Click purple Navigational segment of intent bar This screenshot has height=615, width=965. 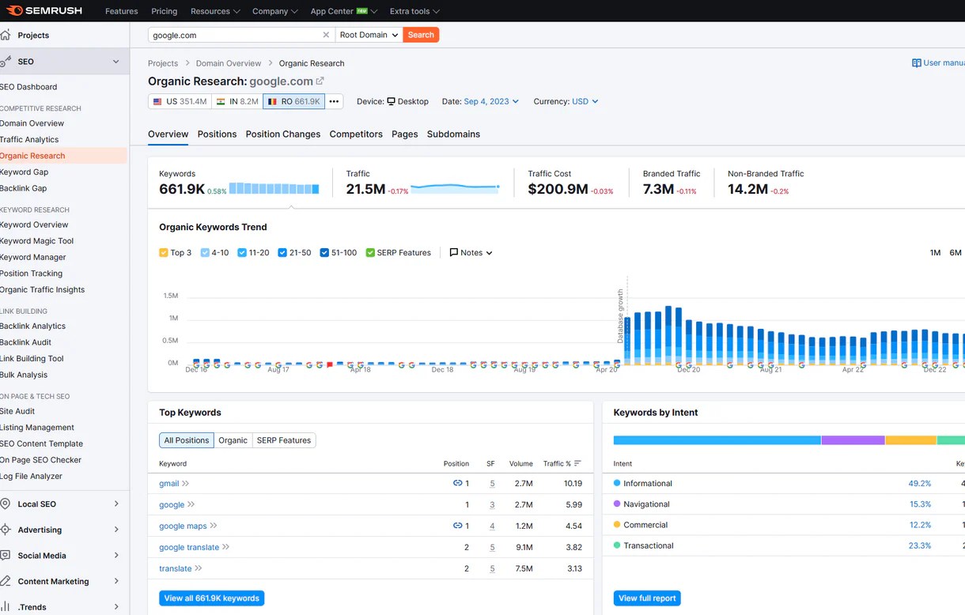(x=853, y=440)
